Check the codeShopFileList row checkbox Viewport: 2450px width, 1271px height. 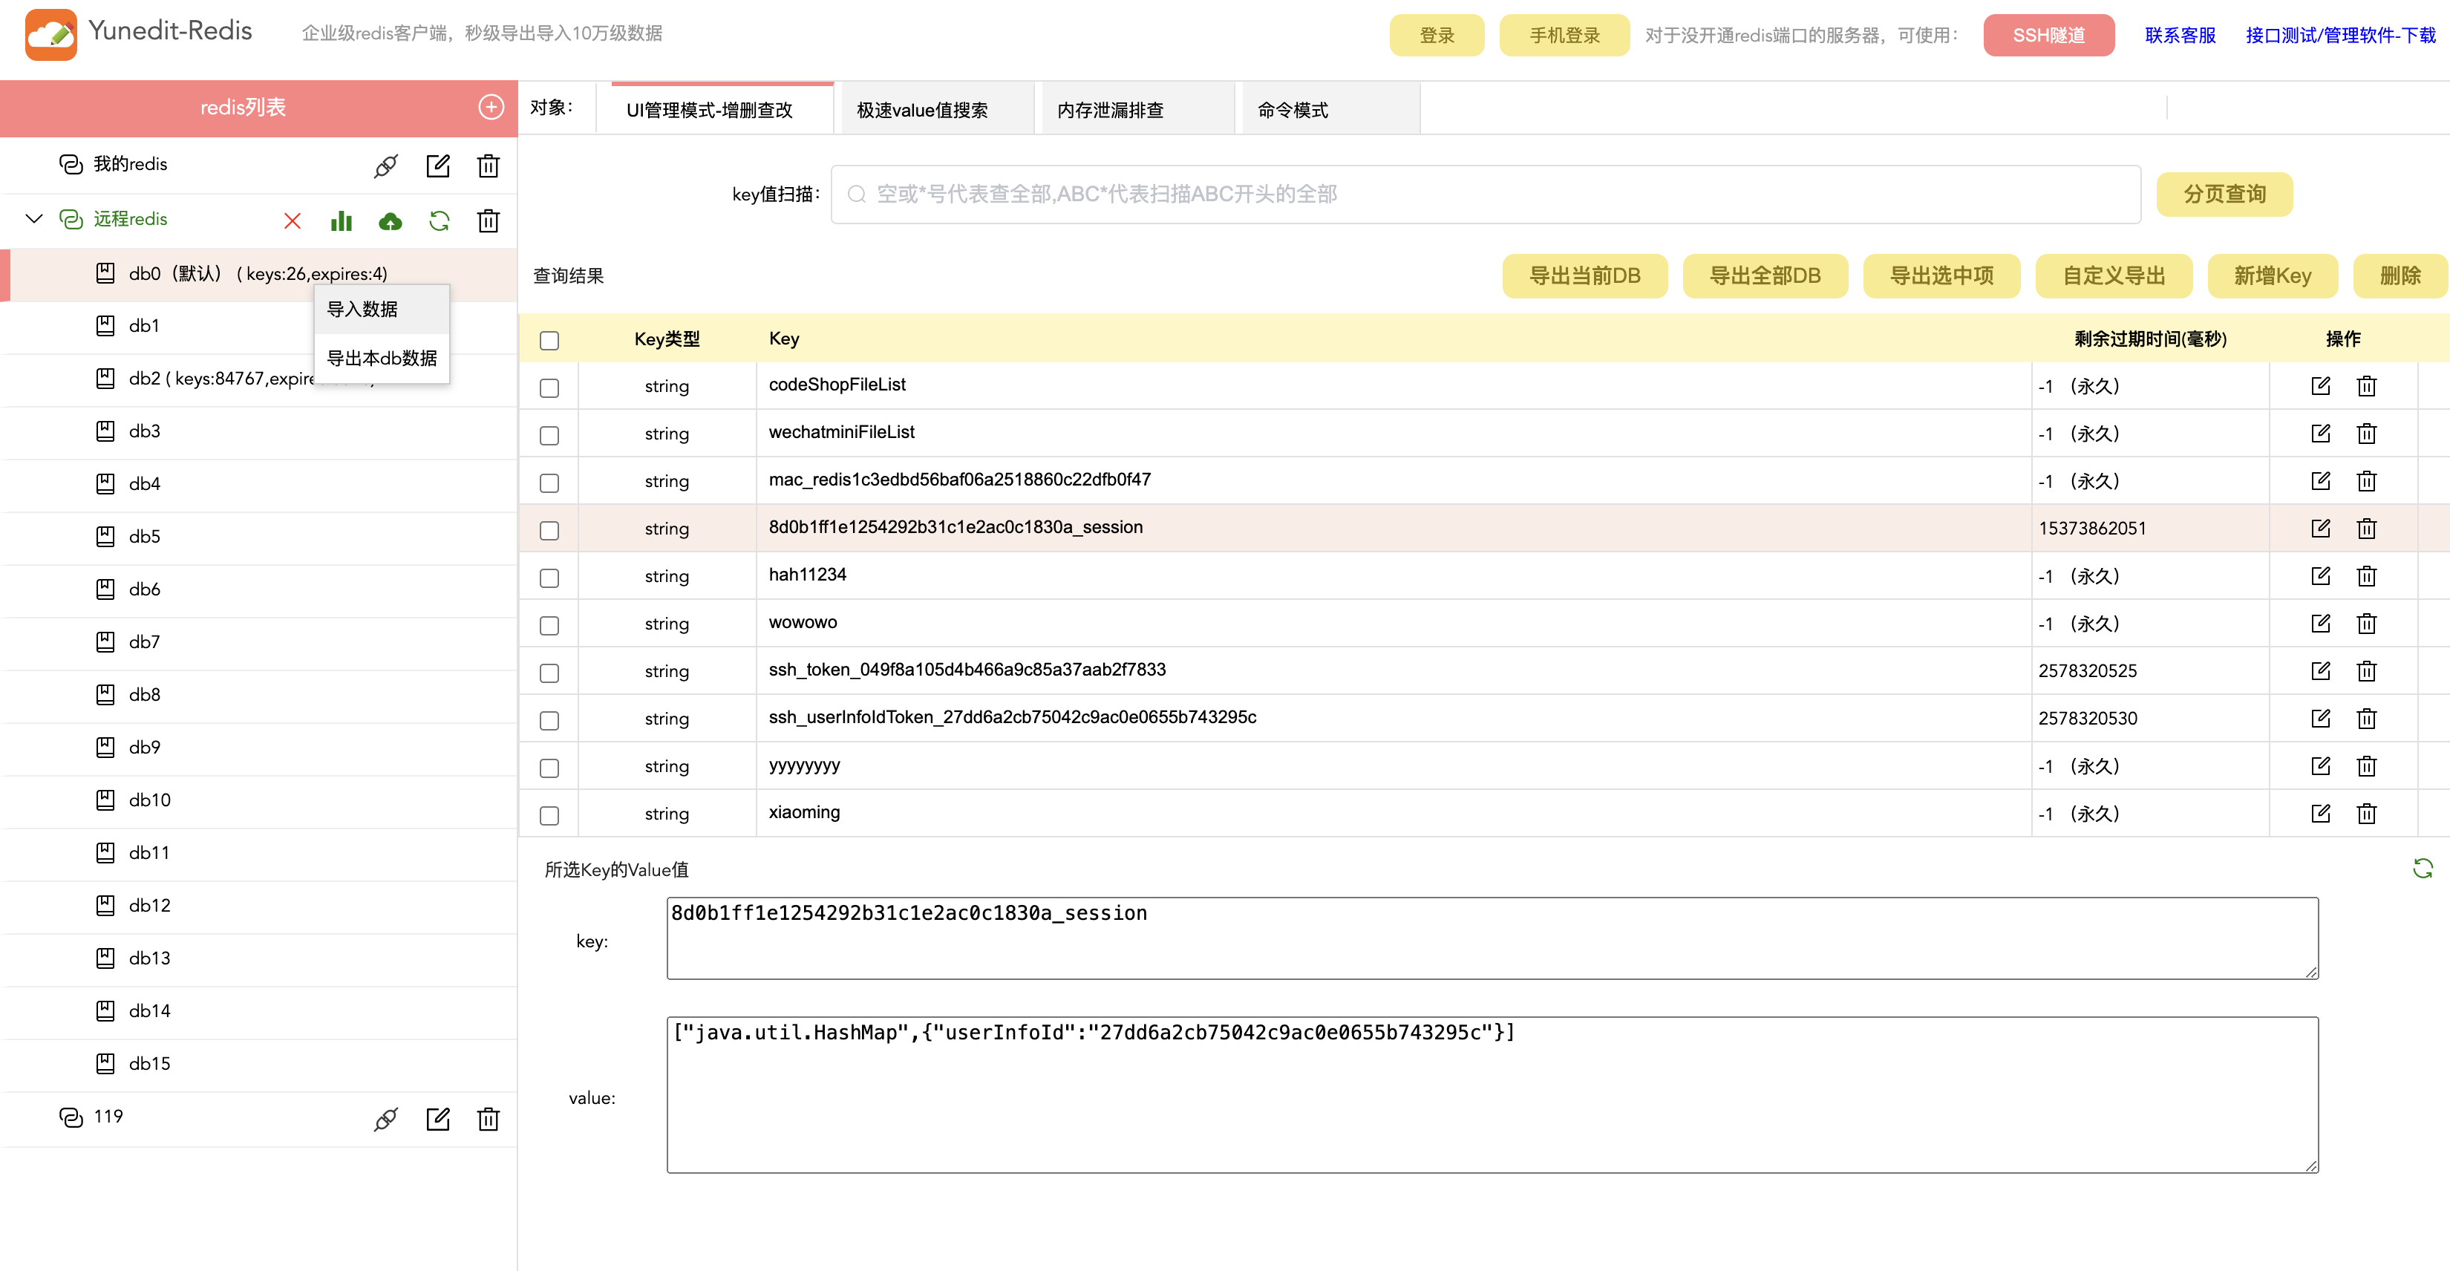point(549,388)
